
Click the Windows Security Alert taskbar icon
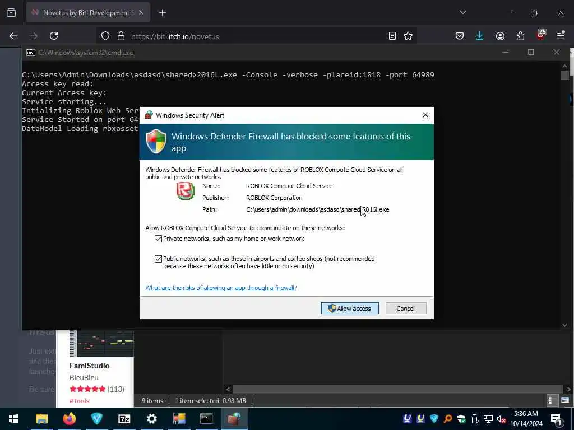[x=234, y=419]
